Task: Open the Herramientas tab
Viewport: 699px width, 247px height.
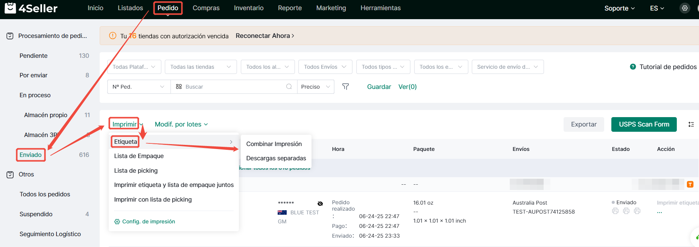Action: point(381,8)
